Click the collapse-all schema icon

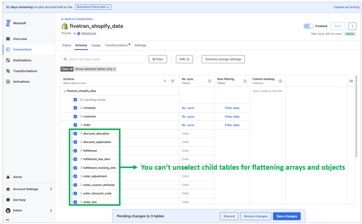pyautogui.click(x=165, y=81)
